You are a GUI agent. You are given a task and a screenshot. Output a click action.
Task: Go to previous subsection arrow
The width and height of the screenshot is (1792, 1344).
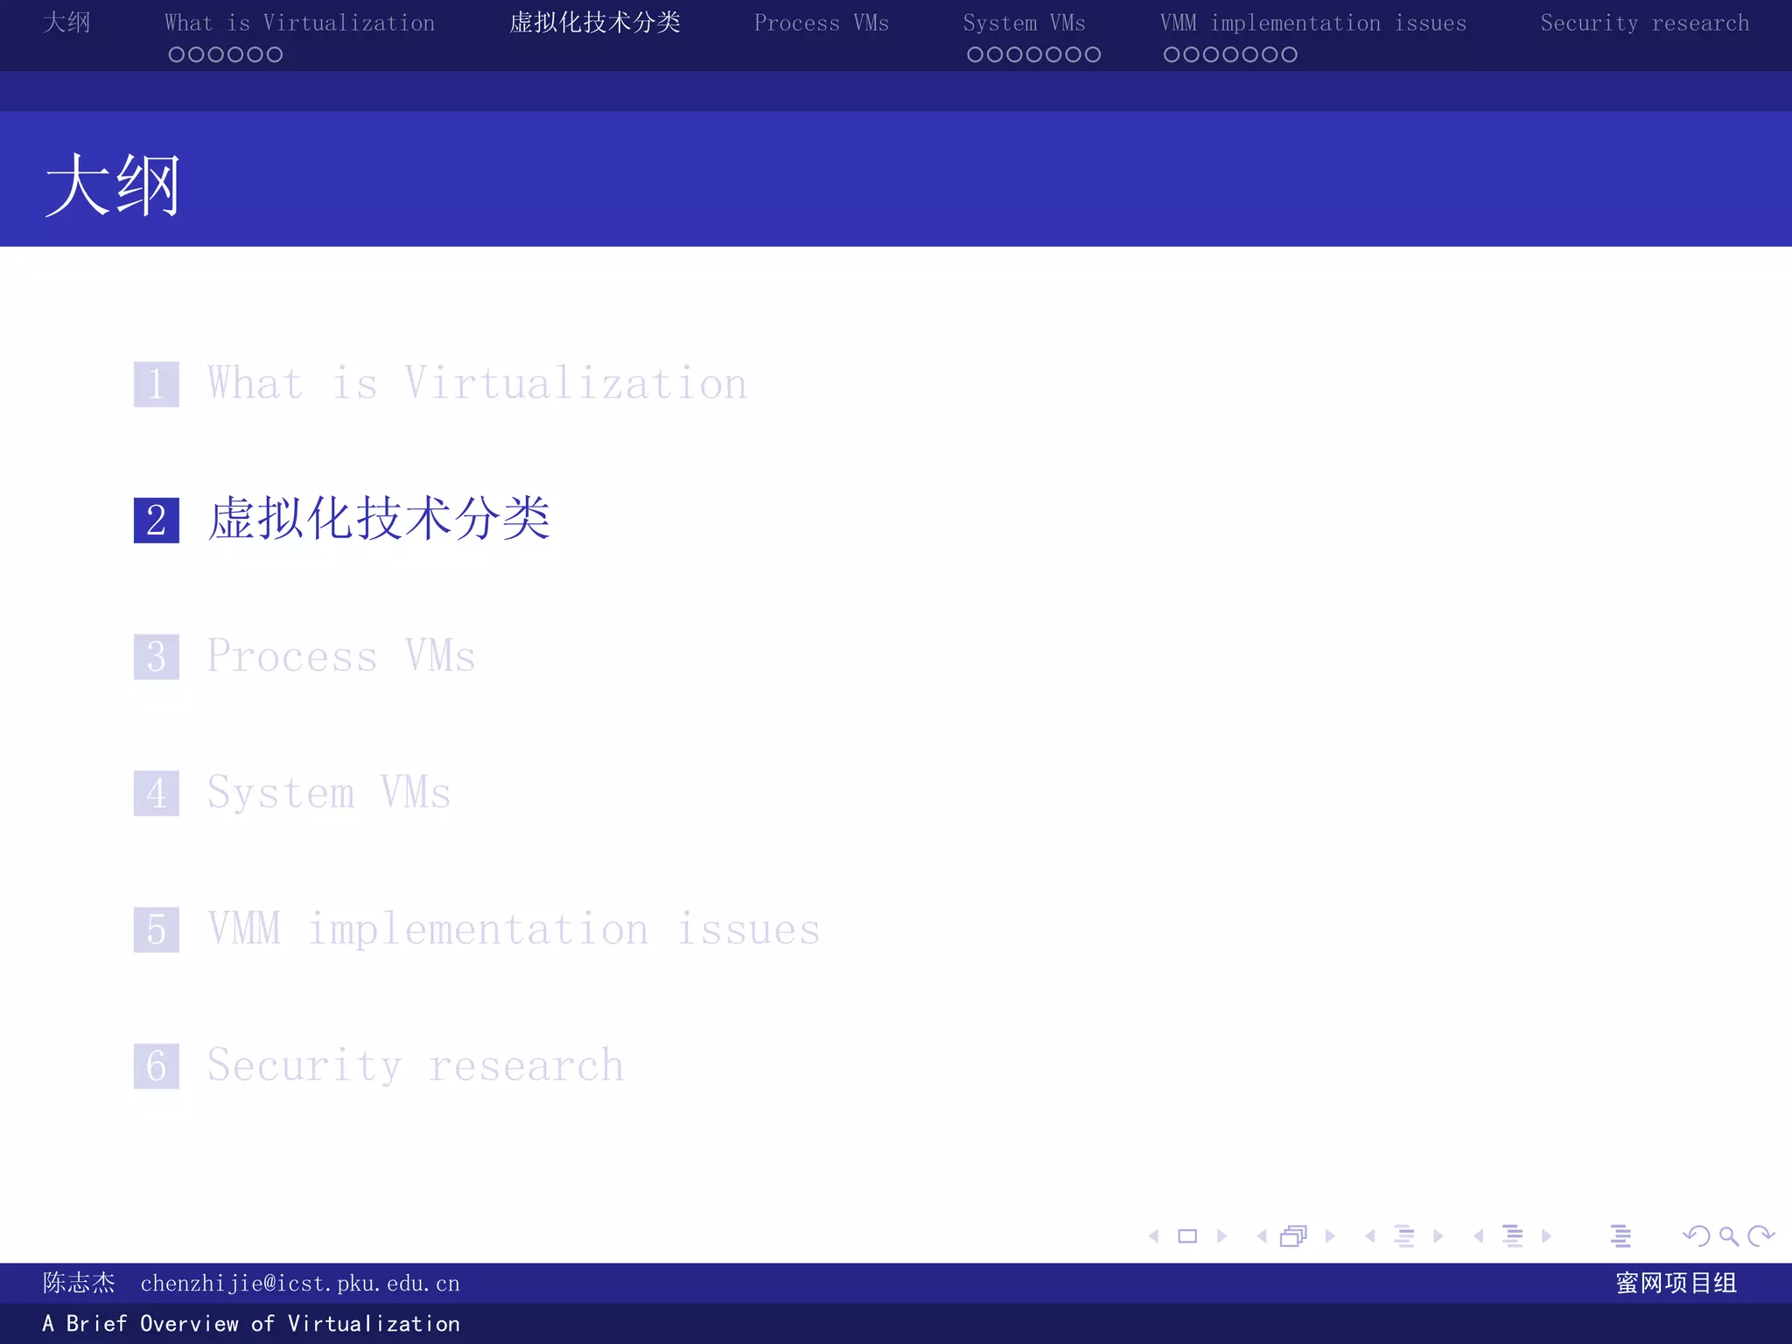tap(1370, 1236)
